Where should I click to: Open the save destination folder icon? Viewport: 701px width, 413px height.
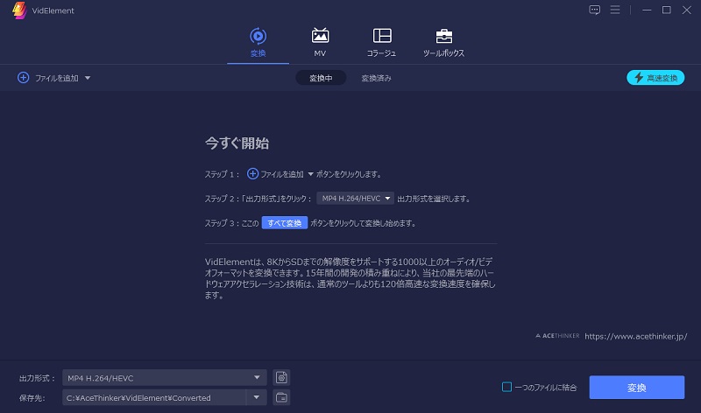coord(281,397)
